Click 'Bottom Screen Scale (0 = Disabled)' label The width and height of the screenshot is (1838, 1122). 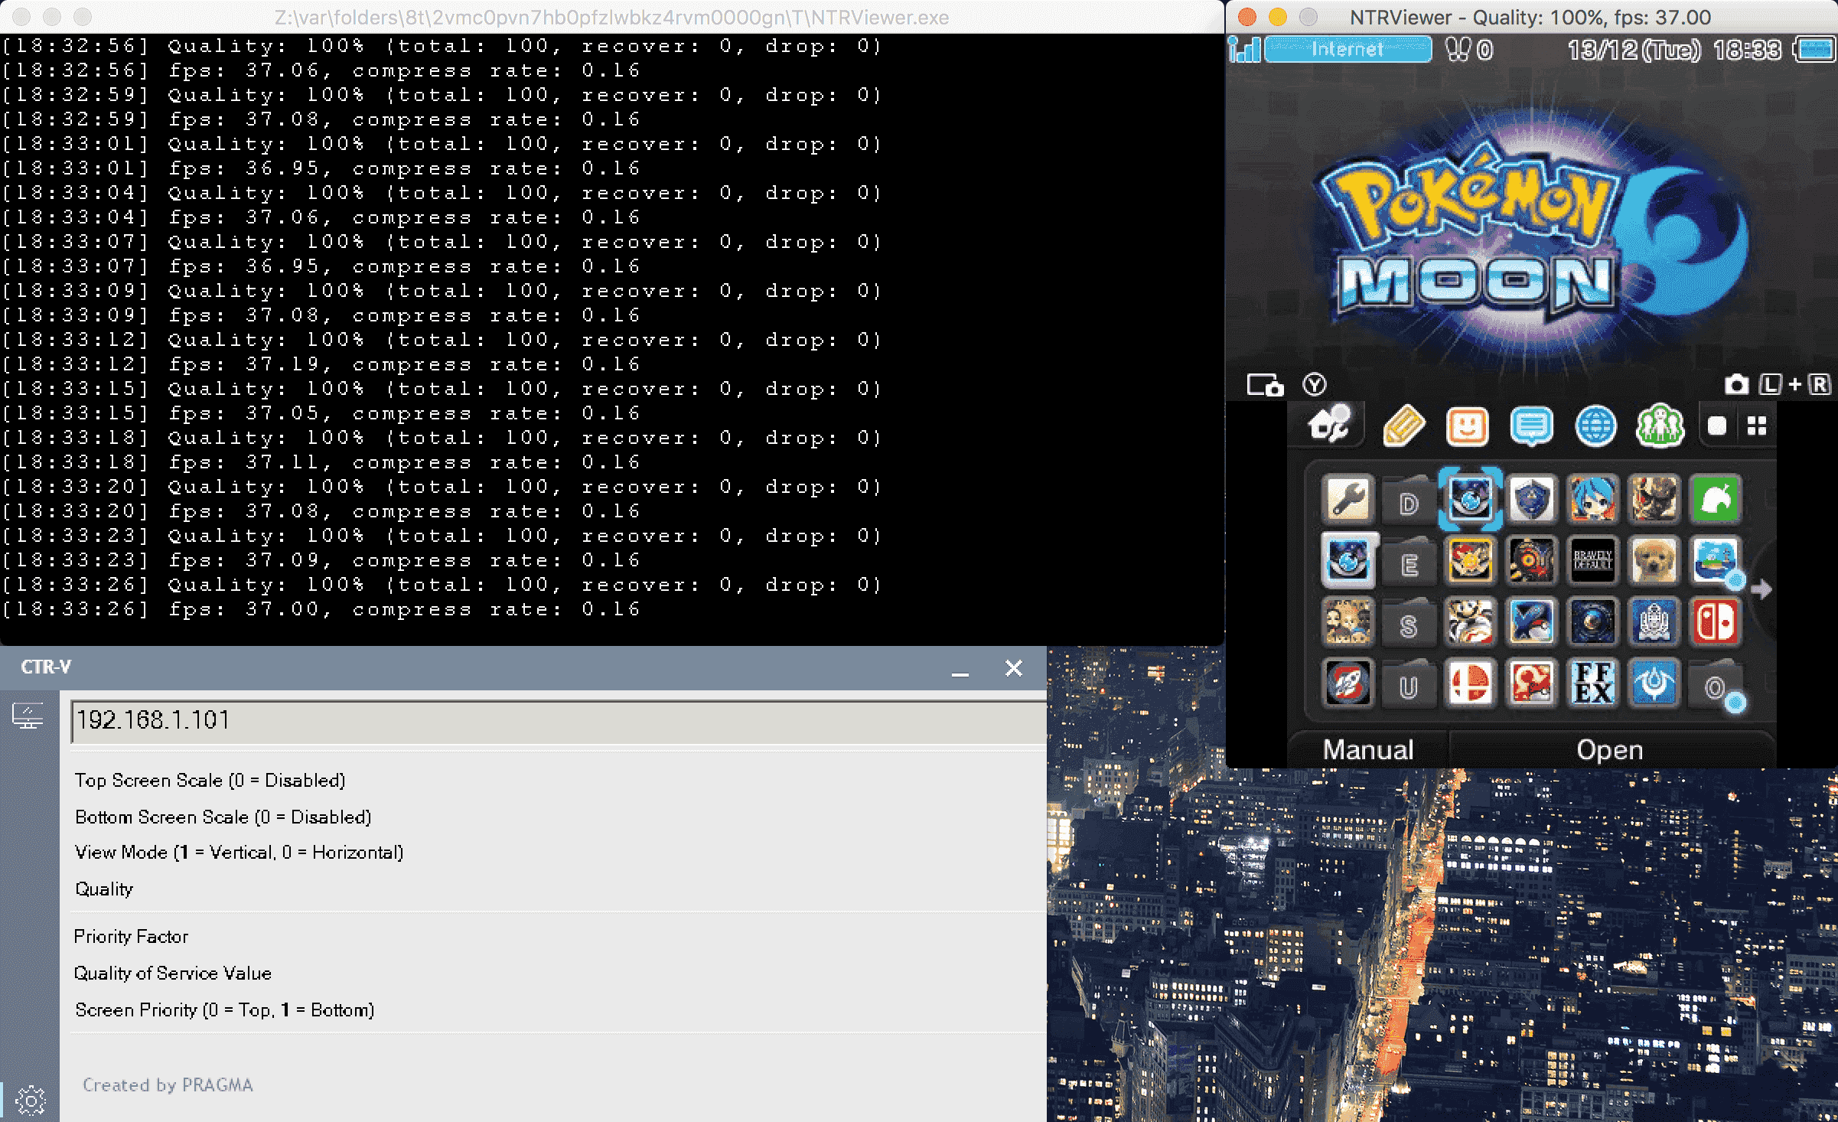(x=223, y=817)
